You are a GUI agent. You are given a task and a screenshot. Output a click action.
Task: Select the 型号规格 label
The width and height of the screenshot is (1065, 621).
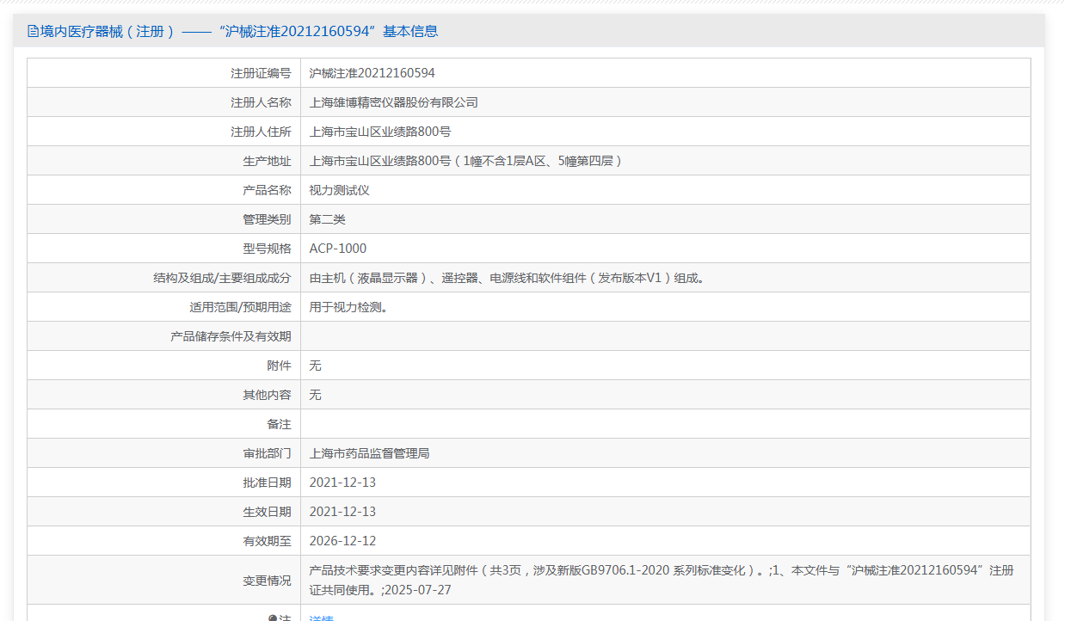click(267, 249)
